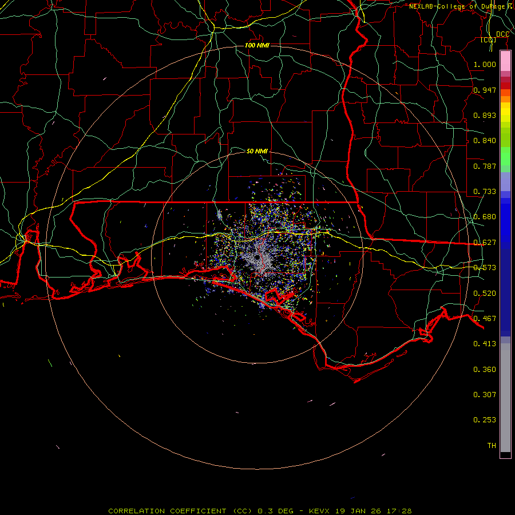Click the black radar site dot in the gray echo
Viewport: 515px width, 515px height.
[x=257, y=257]
